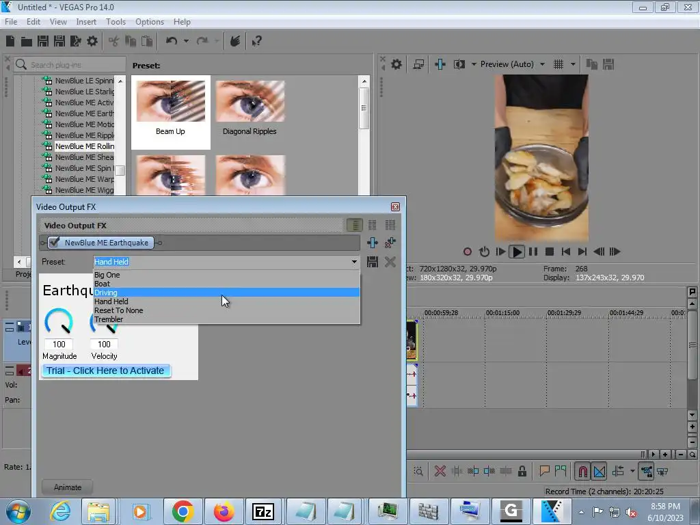700x525 pixels.
Task: Start recording with the record button
Action: tap(468, 252)
